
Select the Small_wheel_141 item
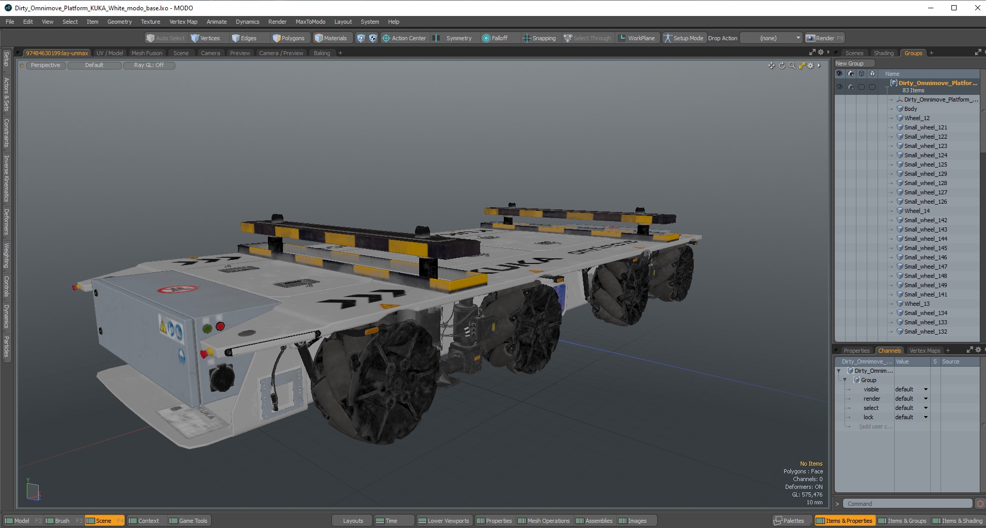click(x=926, y=294)
